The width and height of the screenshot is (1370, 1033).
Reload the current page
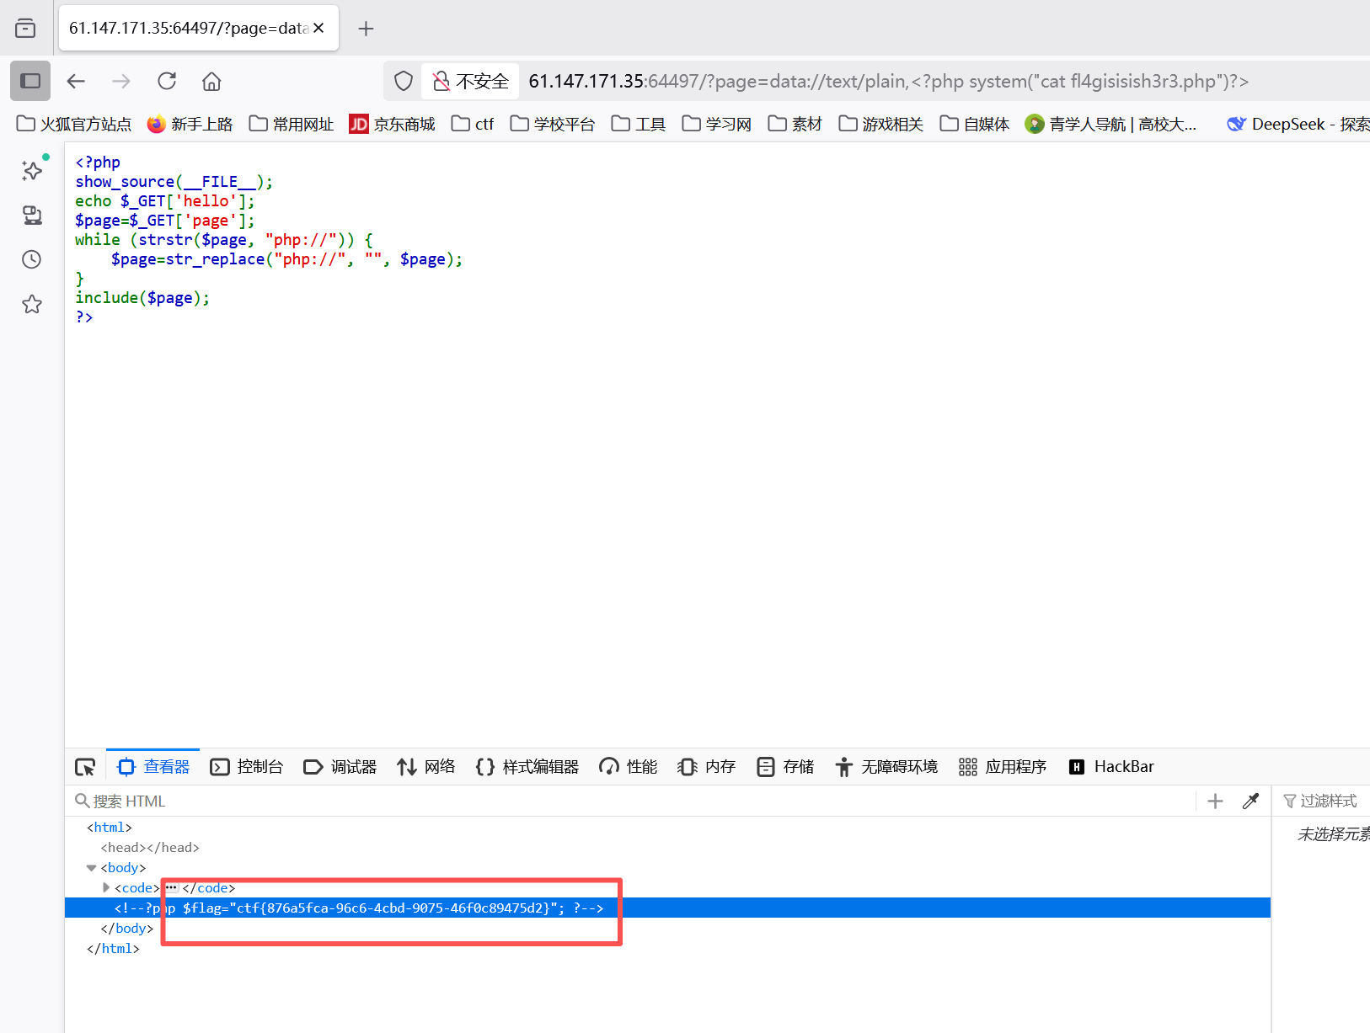pyautogui.click(x=167, y=80)
